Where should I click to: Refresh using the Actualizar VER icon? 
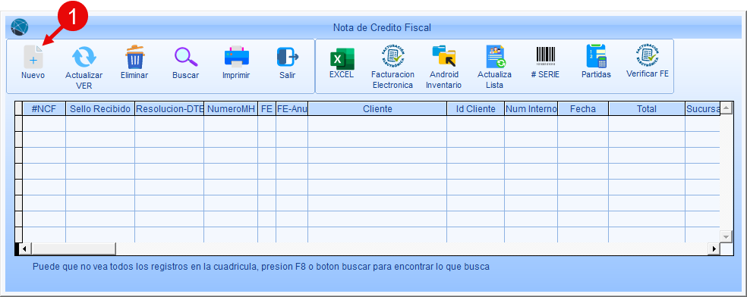(84, 57)
